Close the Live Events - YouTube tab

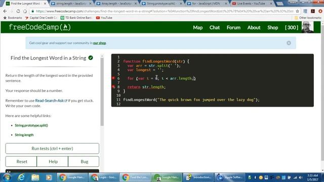271,4
